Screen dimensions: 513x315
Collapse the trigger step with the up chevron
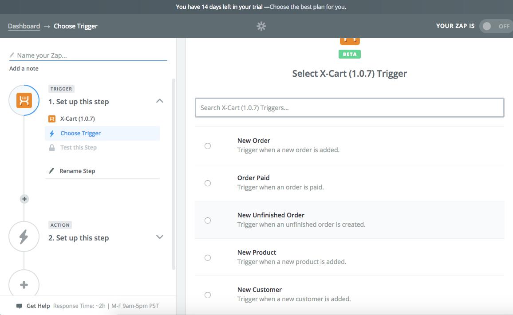click(x=160, y=101)
